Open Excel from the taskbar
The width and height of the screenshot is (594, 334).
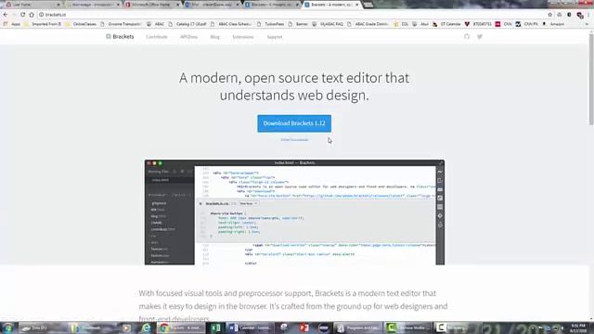point(216,328)
